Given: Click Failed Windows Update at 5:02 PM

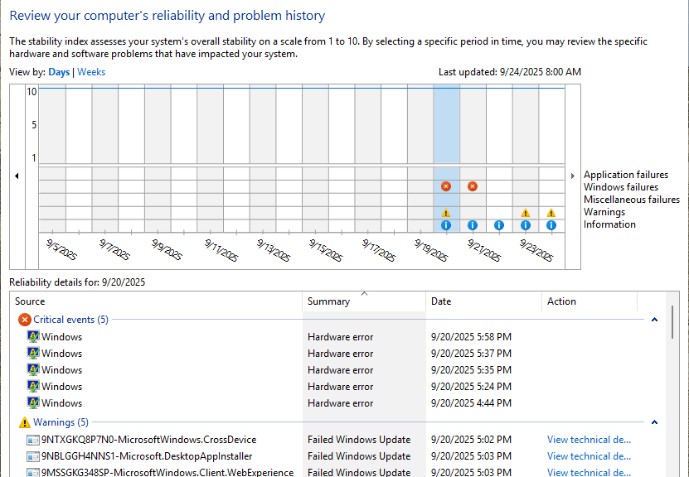Looking at the screenshot, I should coord(359,440).
